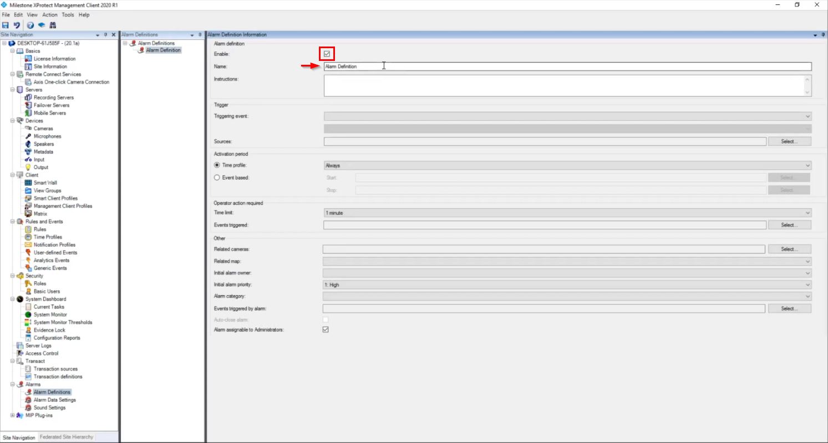Viewport: 828px width, 443px height.
Task: Click the Roles icon under Security
Action: tap(29, 284)
